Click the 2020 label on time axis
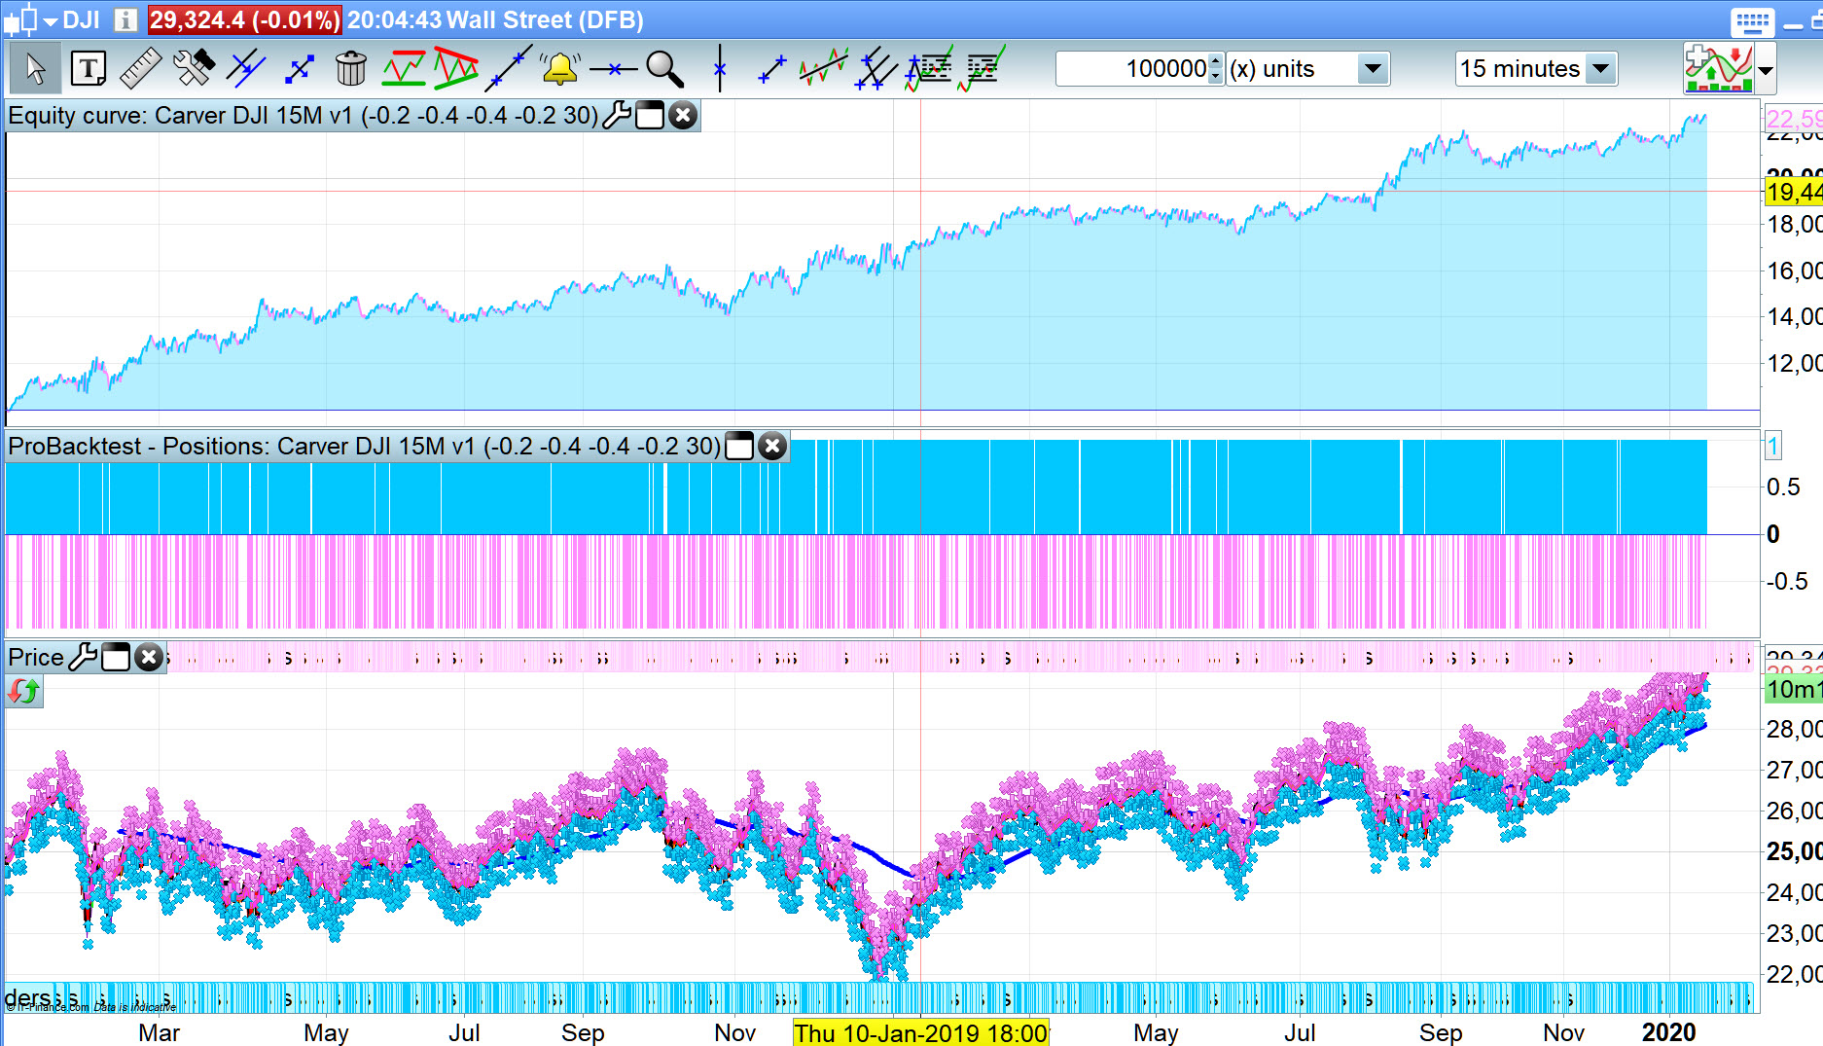The height and width of the screenshot is (1046, 1823). 1668,1032
